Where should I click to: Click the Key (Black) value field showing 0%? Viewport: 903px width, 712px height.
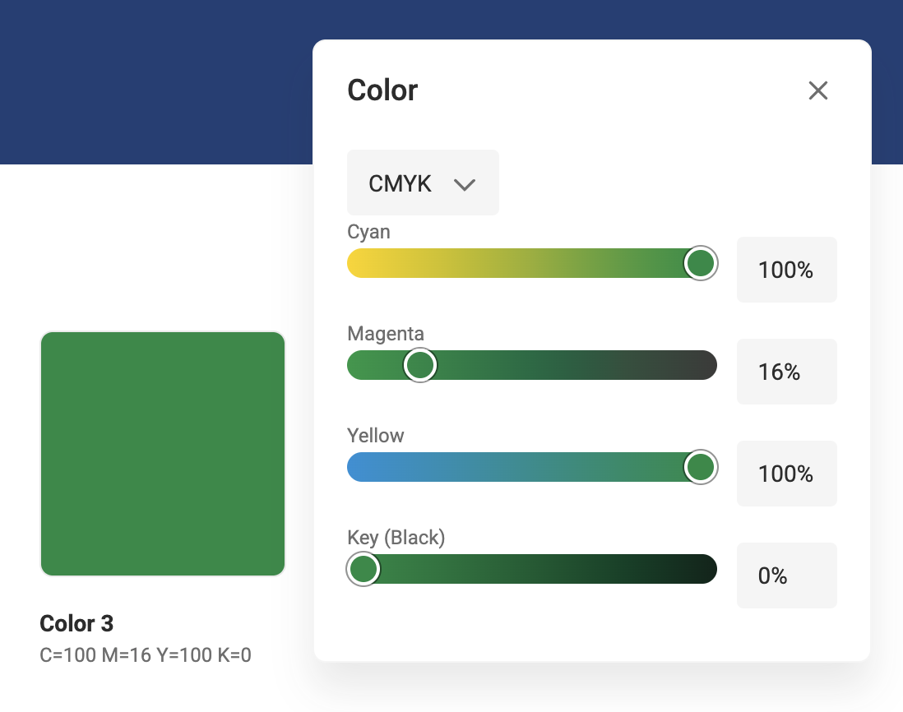[786, 576]
